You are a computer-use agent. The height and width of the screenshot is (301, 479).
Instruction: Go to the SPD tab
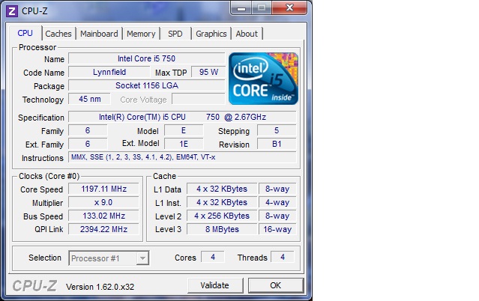click(175, 34)
